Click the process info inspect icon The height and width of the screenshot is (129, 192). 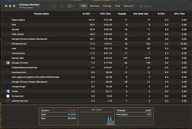61,6
